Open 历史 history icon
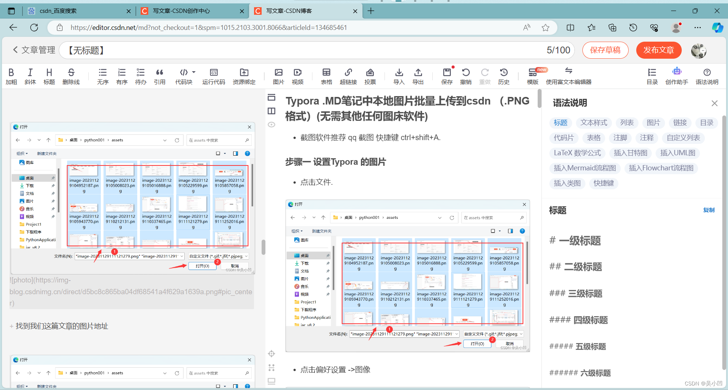Viewport: 728px width, 390px height. coord(504,76)
